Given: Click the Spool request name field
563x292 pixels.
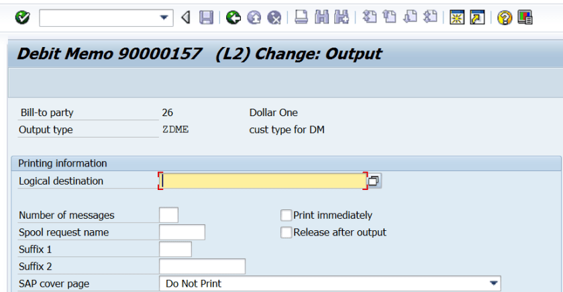Looking at the screenshot, I should [x=182, y=232].
